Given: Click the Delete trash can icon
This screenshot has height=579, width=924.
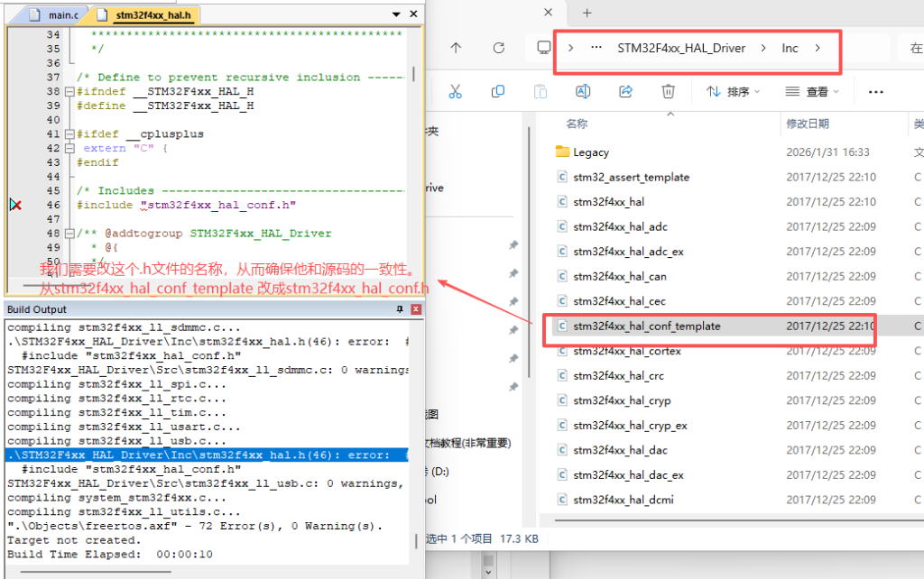Looking at the screenshot, I should (668, 91).
